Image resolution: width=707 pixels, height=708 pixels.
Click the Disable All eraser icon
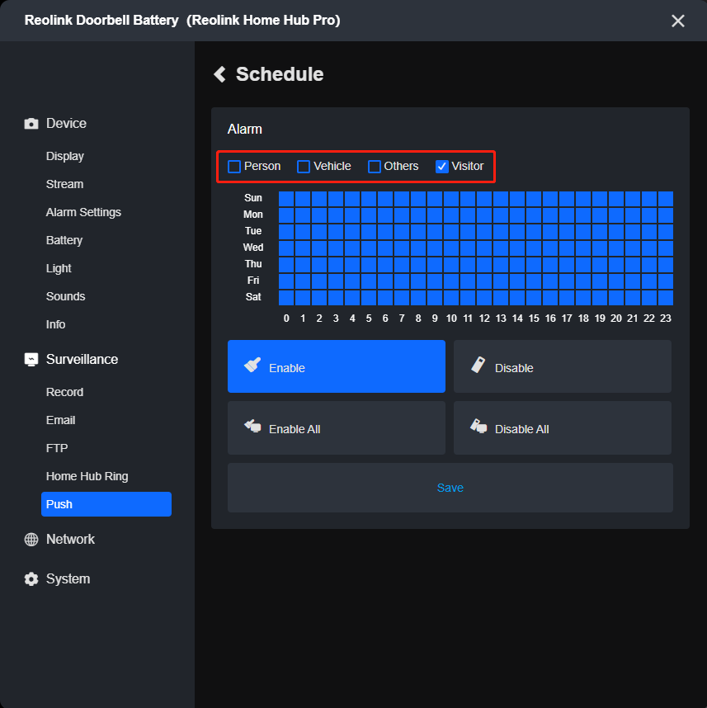(x=478, y=426)
